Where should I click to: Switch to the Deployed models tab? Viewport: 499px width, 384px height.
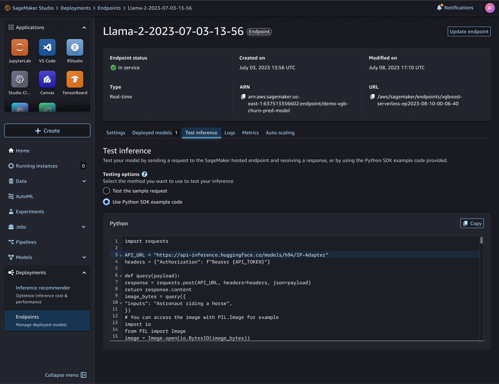pyautogui.click(x=155, y=133)
